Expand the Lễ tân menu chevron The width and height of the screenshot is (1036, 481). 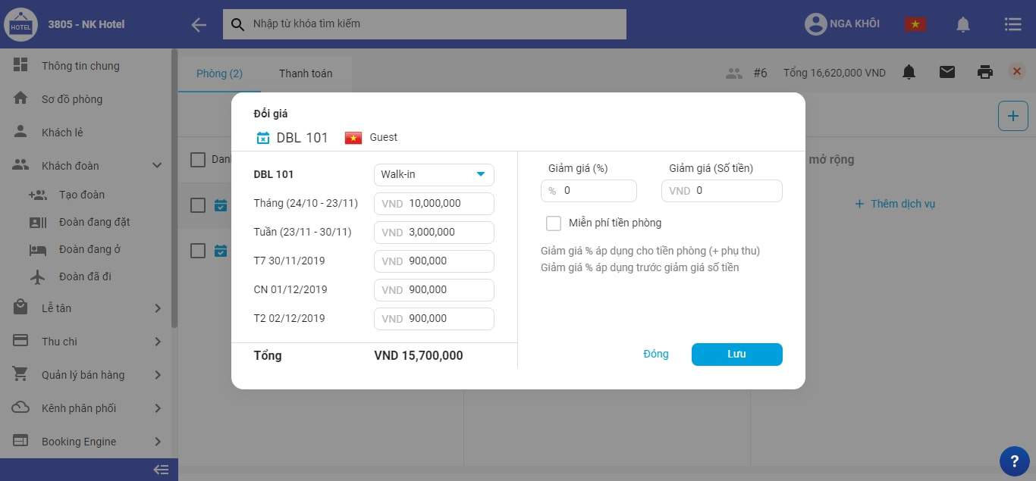(x=158, y=308)
